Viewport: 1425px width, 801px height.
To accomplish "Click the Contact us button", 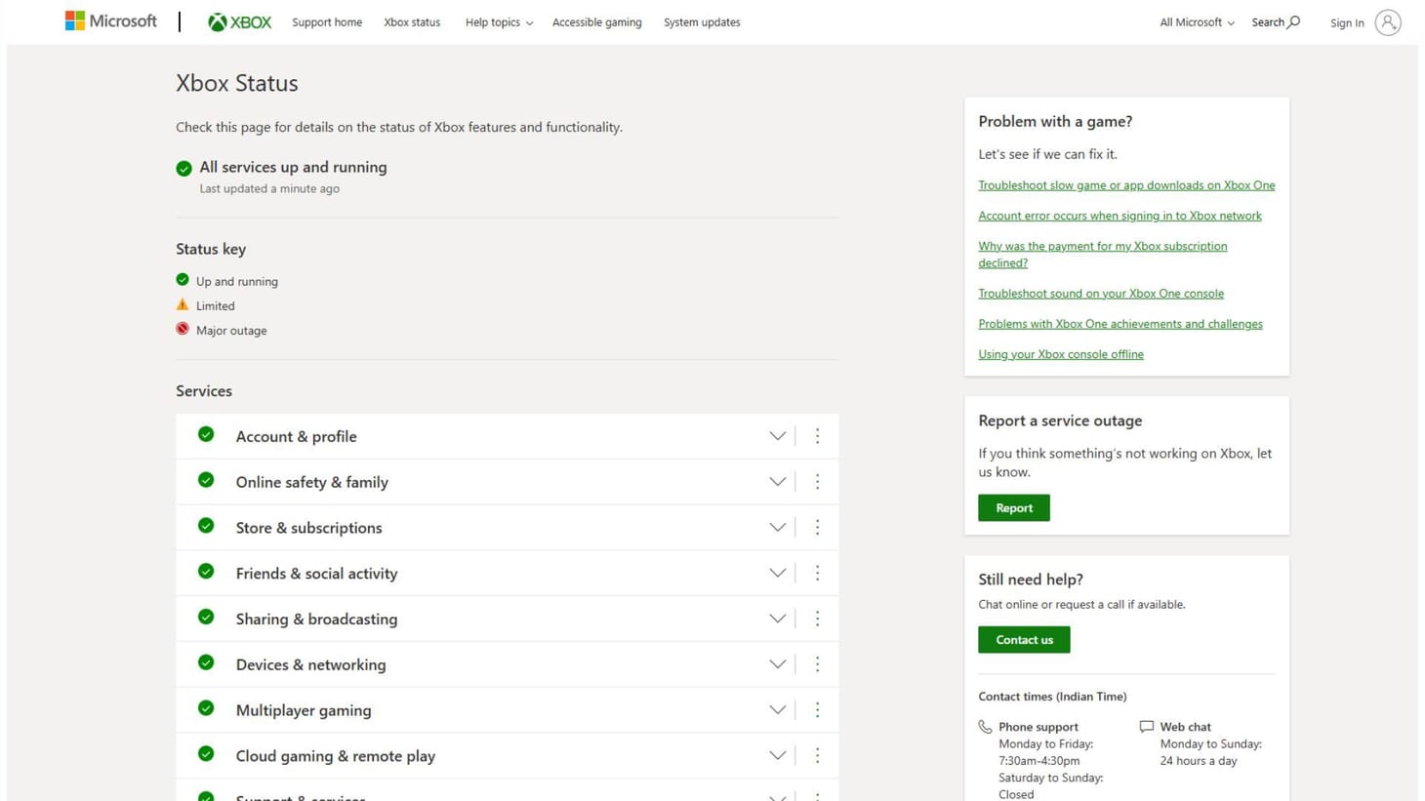I will point(1023,639).
